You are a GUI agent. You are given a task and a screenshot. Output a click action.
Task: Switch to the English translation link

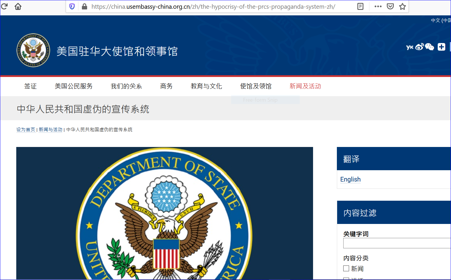350,179
